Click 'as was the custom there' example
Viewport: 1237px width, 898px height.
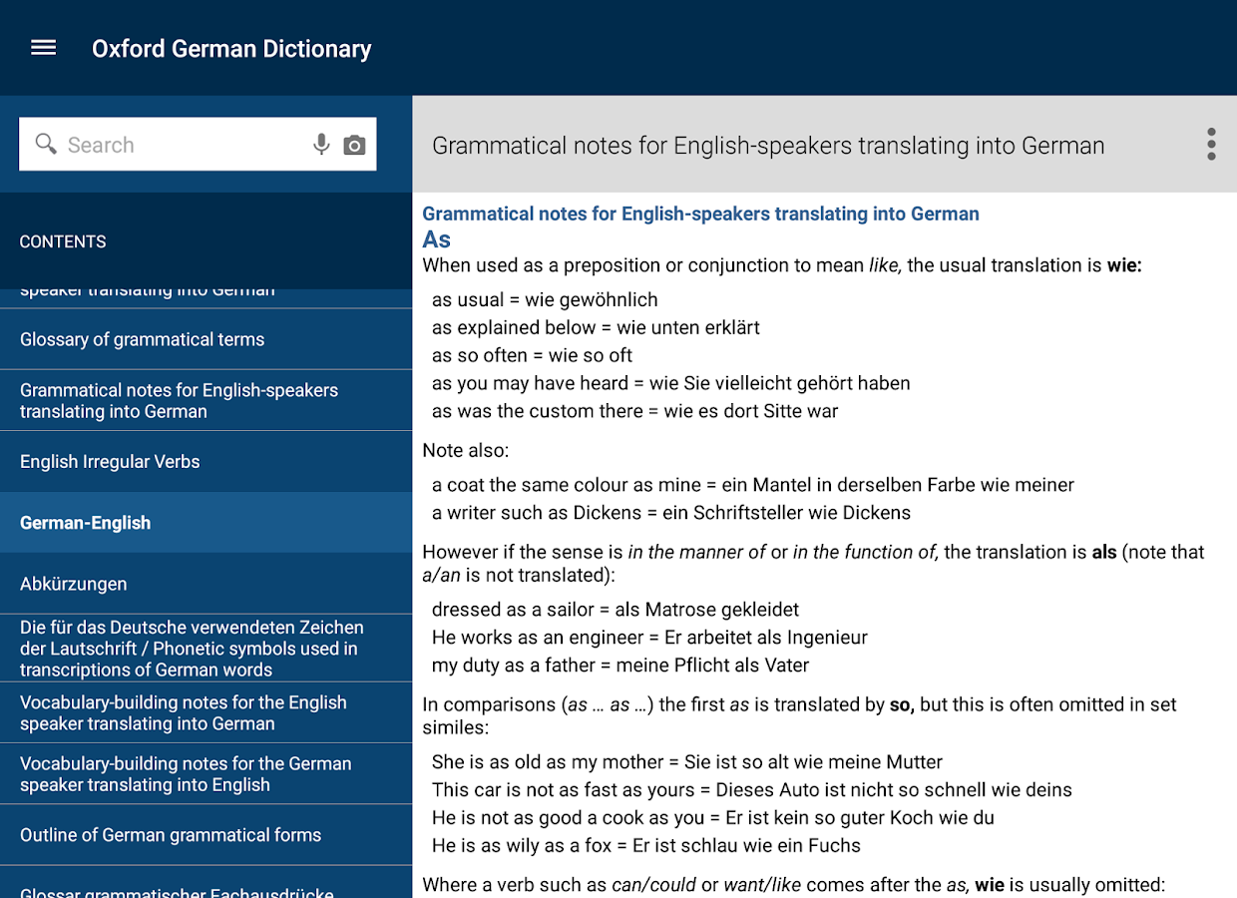tap(634, 411)
